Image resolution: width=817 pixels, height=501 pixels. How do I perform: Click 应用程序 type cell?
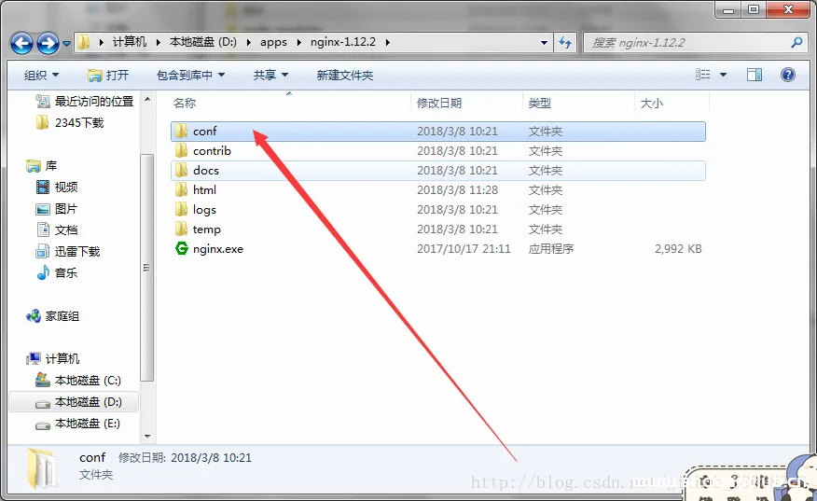tap(551, 249)
